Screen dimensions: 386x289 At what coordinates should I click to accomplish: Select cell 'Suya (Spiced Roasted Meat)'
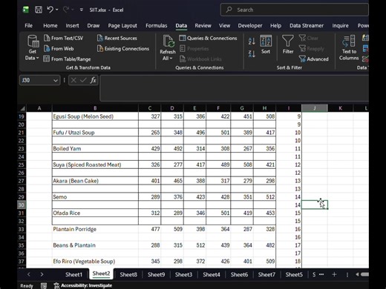pyautogui.click(x=95, y=165)
